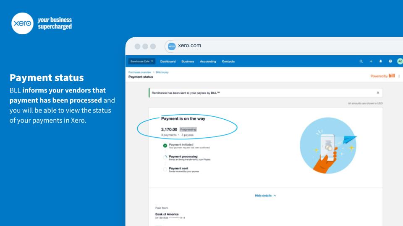Viewport: 403px width, 226px height.
Task: Click the 3,170.00 amount
Action: pos(169,129)
